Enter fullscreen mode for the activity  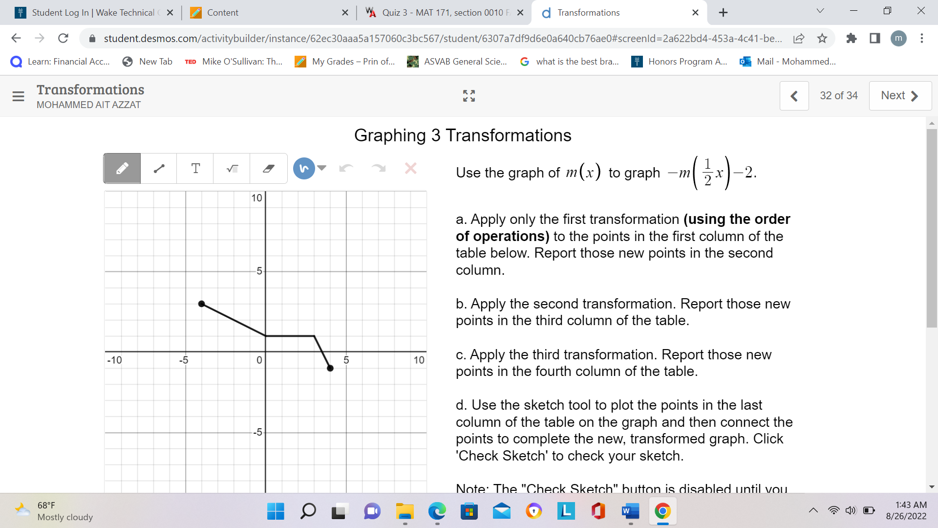[469, 96]
